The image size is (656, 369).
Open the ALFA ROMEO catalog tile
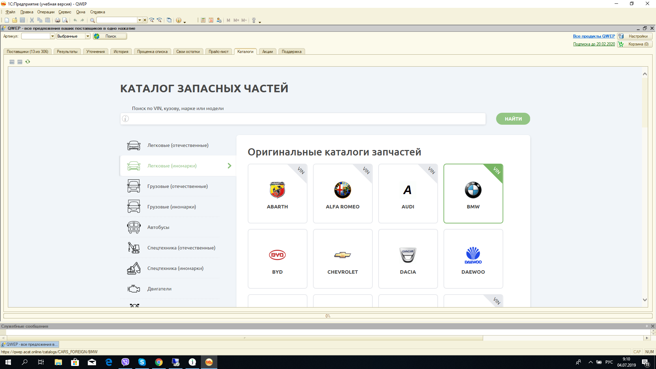pos(343,193)
